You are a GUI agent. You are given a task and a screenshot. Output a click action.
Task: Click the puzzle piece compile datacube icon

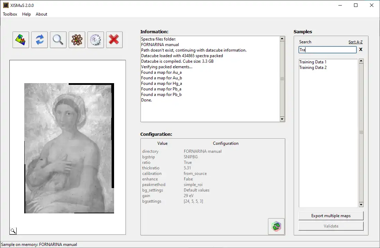point(20,39)
